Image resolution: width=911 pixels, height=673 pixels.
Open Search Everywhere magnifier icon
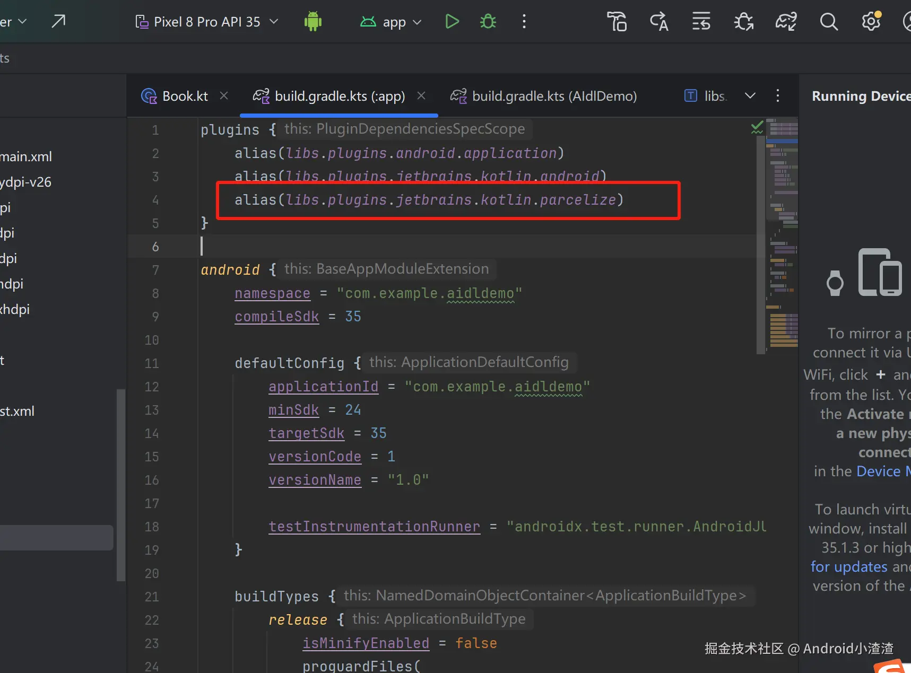(x=829, y=22)
